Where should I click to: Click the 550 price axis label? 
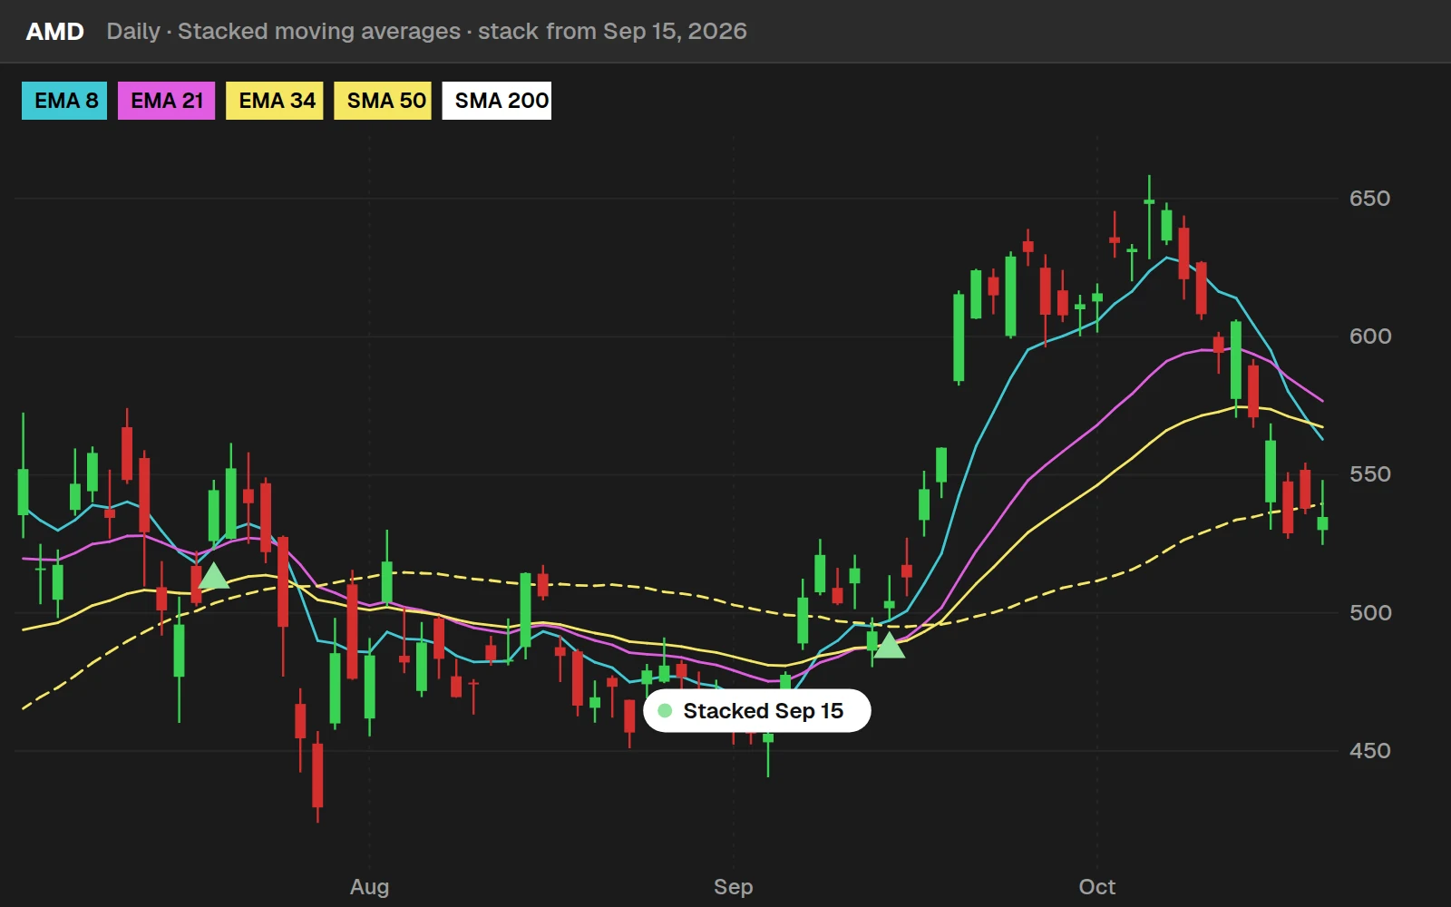[x=1369, y=474]
